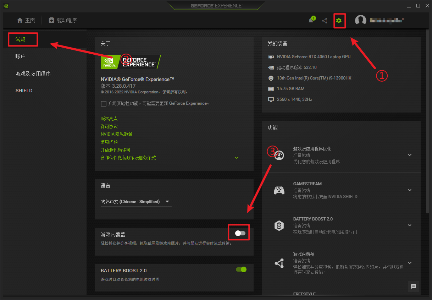This screenshot has width=432, height=300.
Task: Click the 13th Gen Intel Core i9-13900HX text
Action: (314, 78)
